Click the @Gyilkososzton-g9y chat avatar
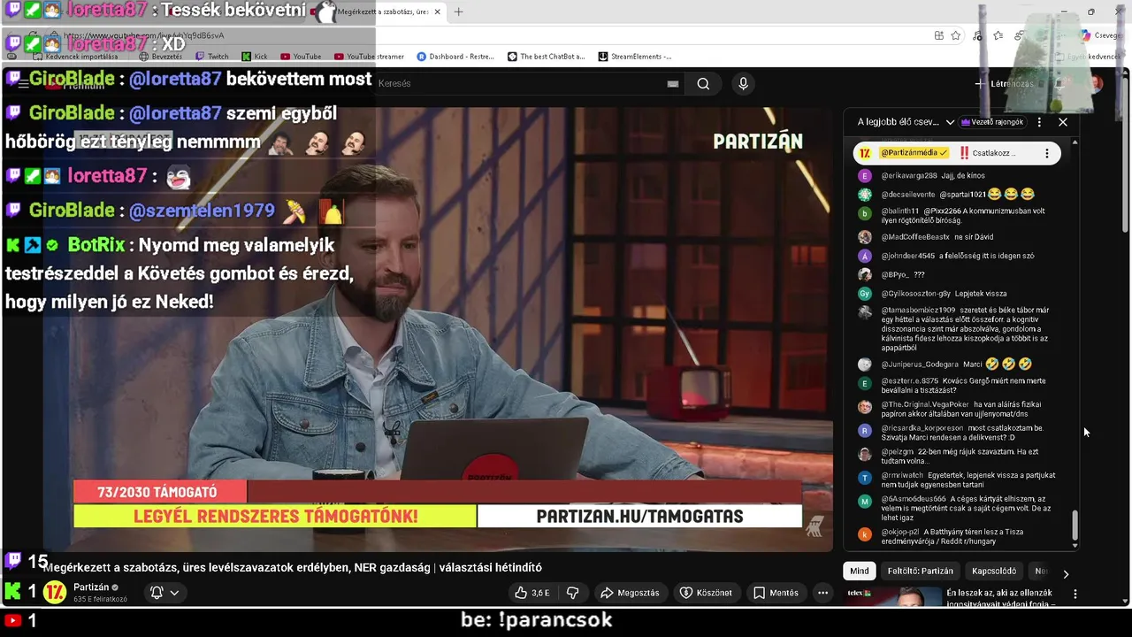 pos(865,294)
